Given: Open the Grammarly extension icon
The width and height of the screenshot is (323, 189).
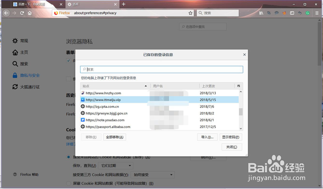Looking at the screenshot, I should pyautogui.click(x=307, y=13).
